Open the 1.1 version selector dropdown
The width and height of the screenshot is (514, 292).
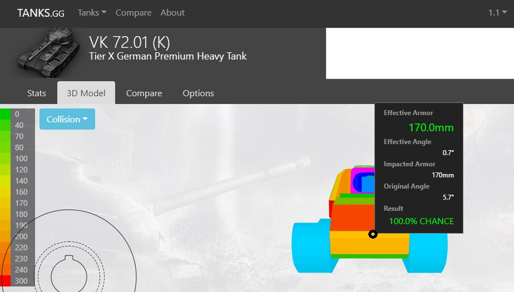pyautogui.click(x=497, y=12)
